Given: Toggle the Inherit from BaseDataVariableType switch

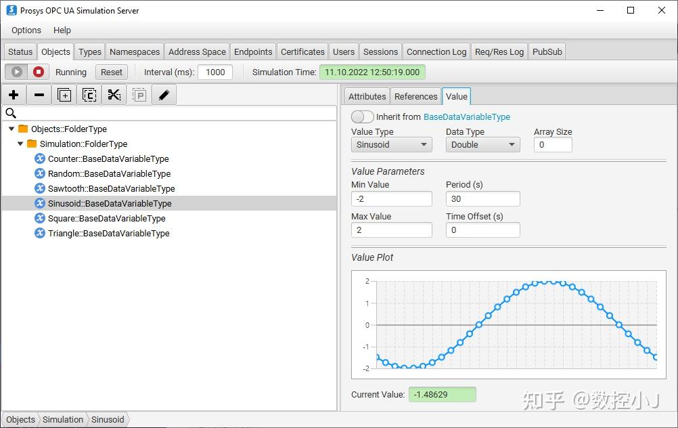Looking at the screenshot, I should 363,116.
